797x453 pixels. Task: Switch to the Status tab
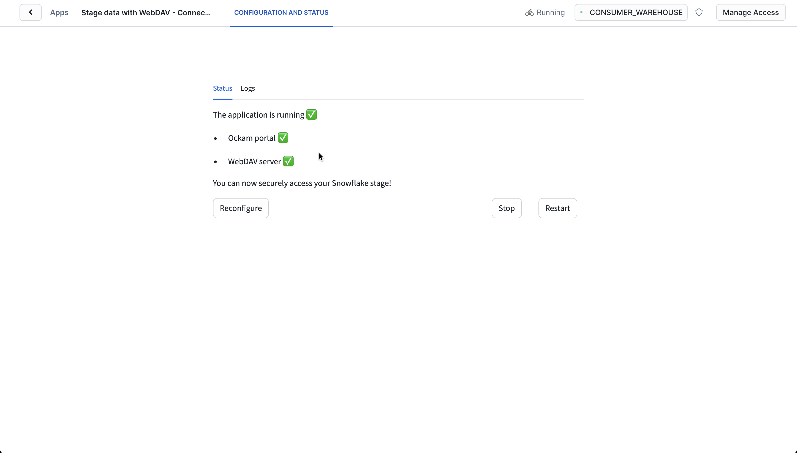[222, 88]
